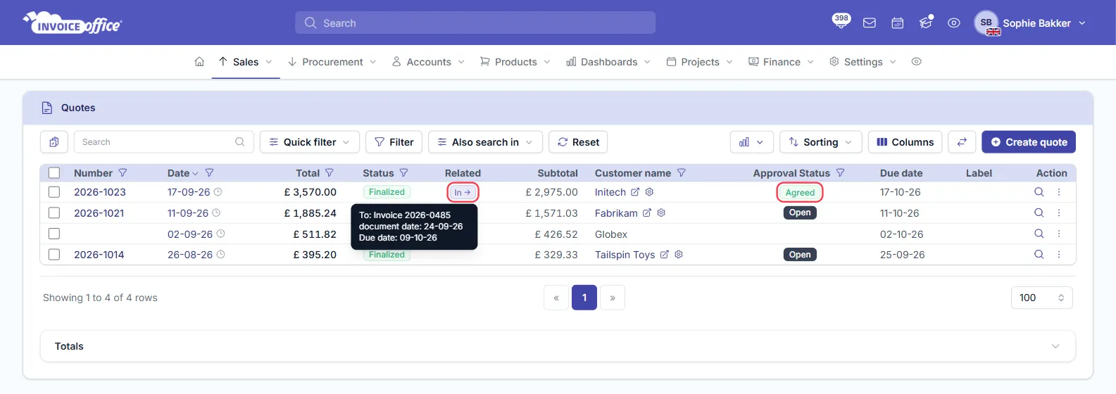Click Create quote button
The image size is (1116, 394).
point(1029,142)
